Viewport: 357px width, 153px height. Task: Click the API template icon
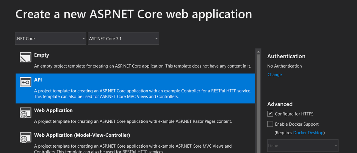point(26,82)
